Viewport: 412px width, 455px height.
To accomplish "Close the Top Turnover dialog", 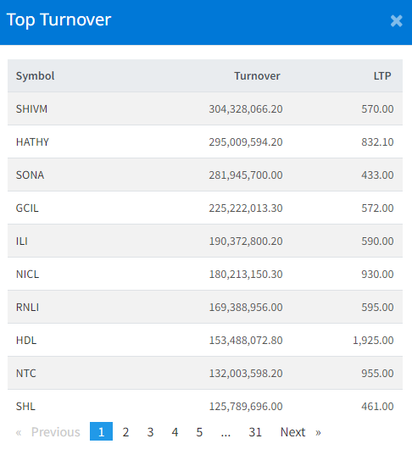I will tap(397, 21).
